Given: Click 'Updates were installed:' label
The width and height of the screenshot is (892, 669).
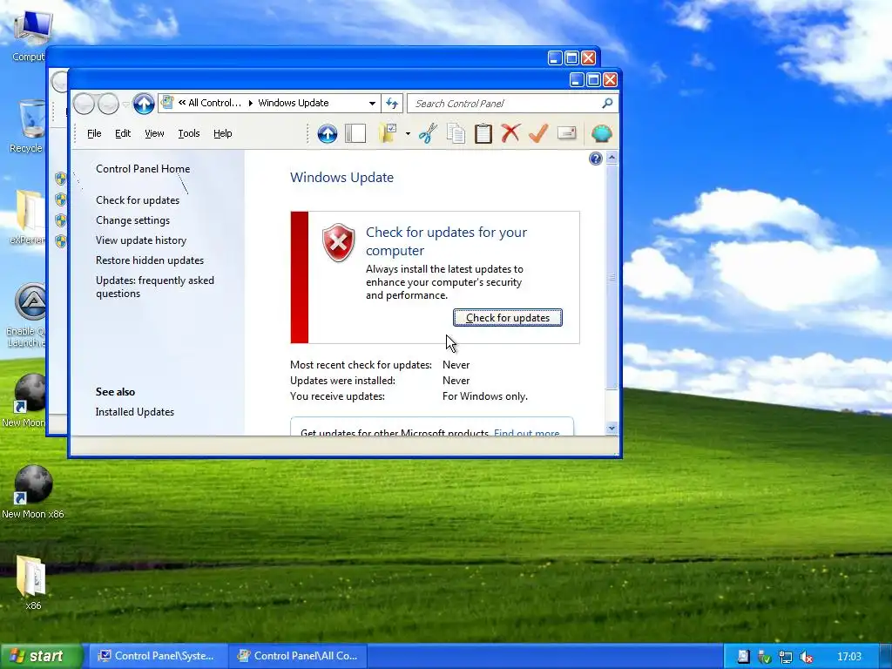Looking at the screenshot, I should coord(342,380).
